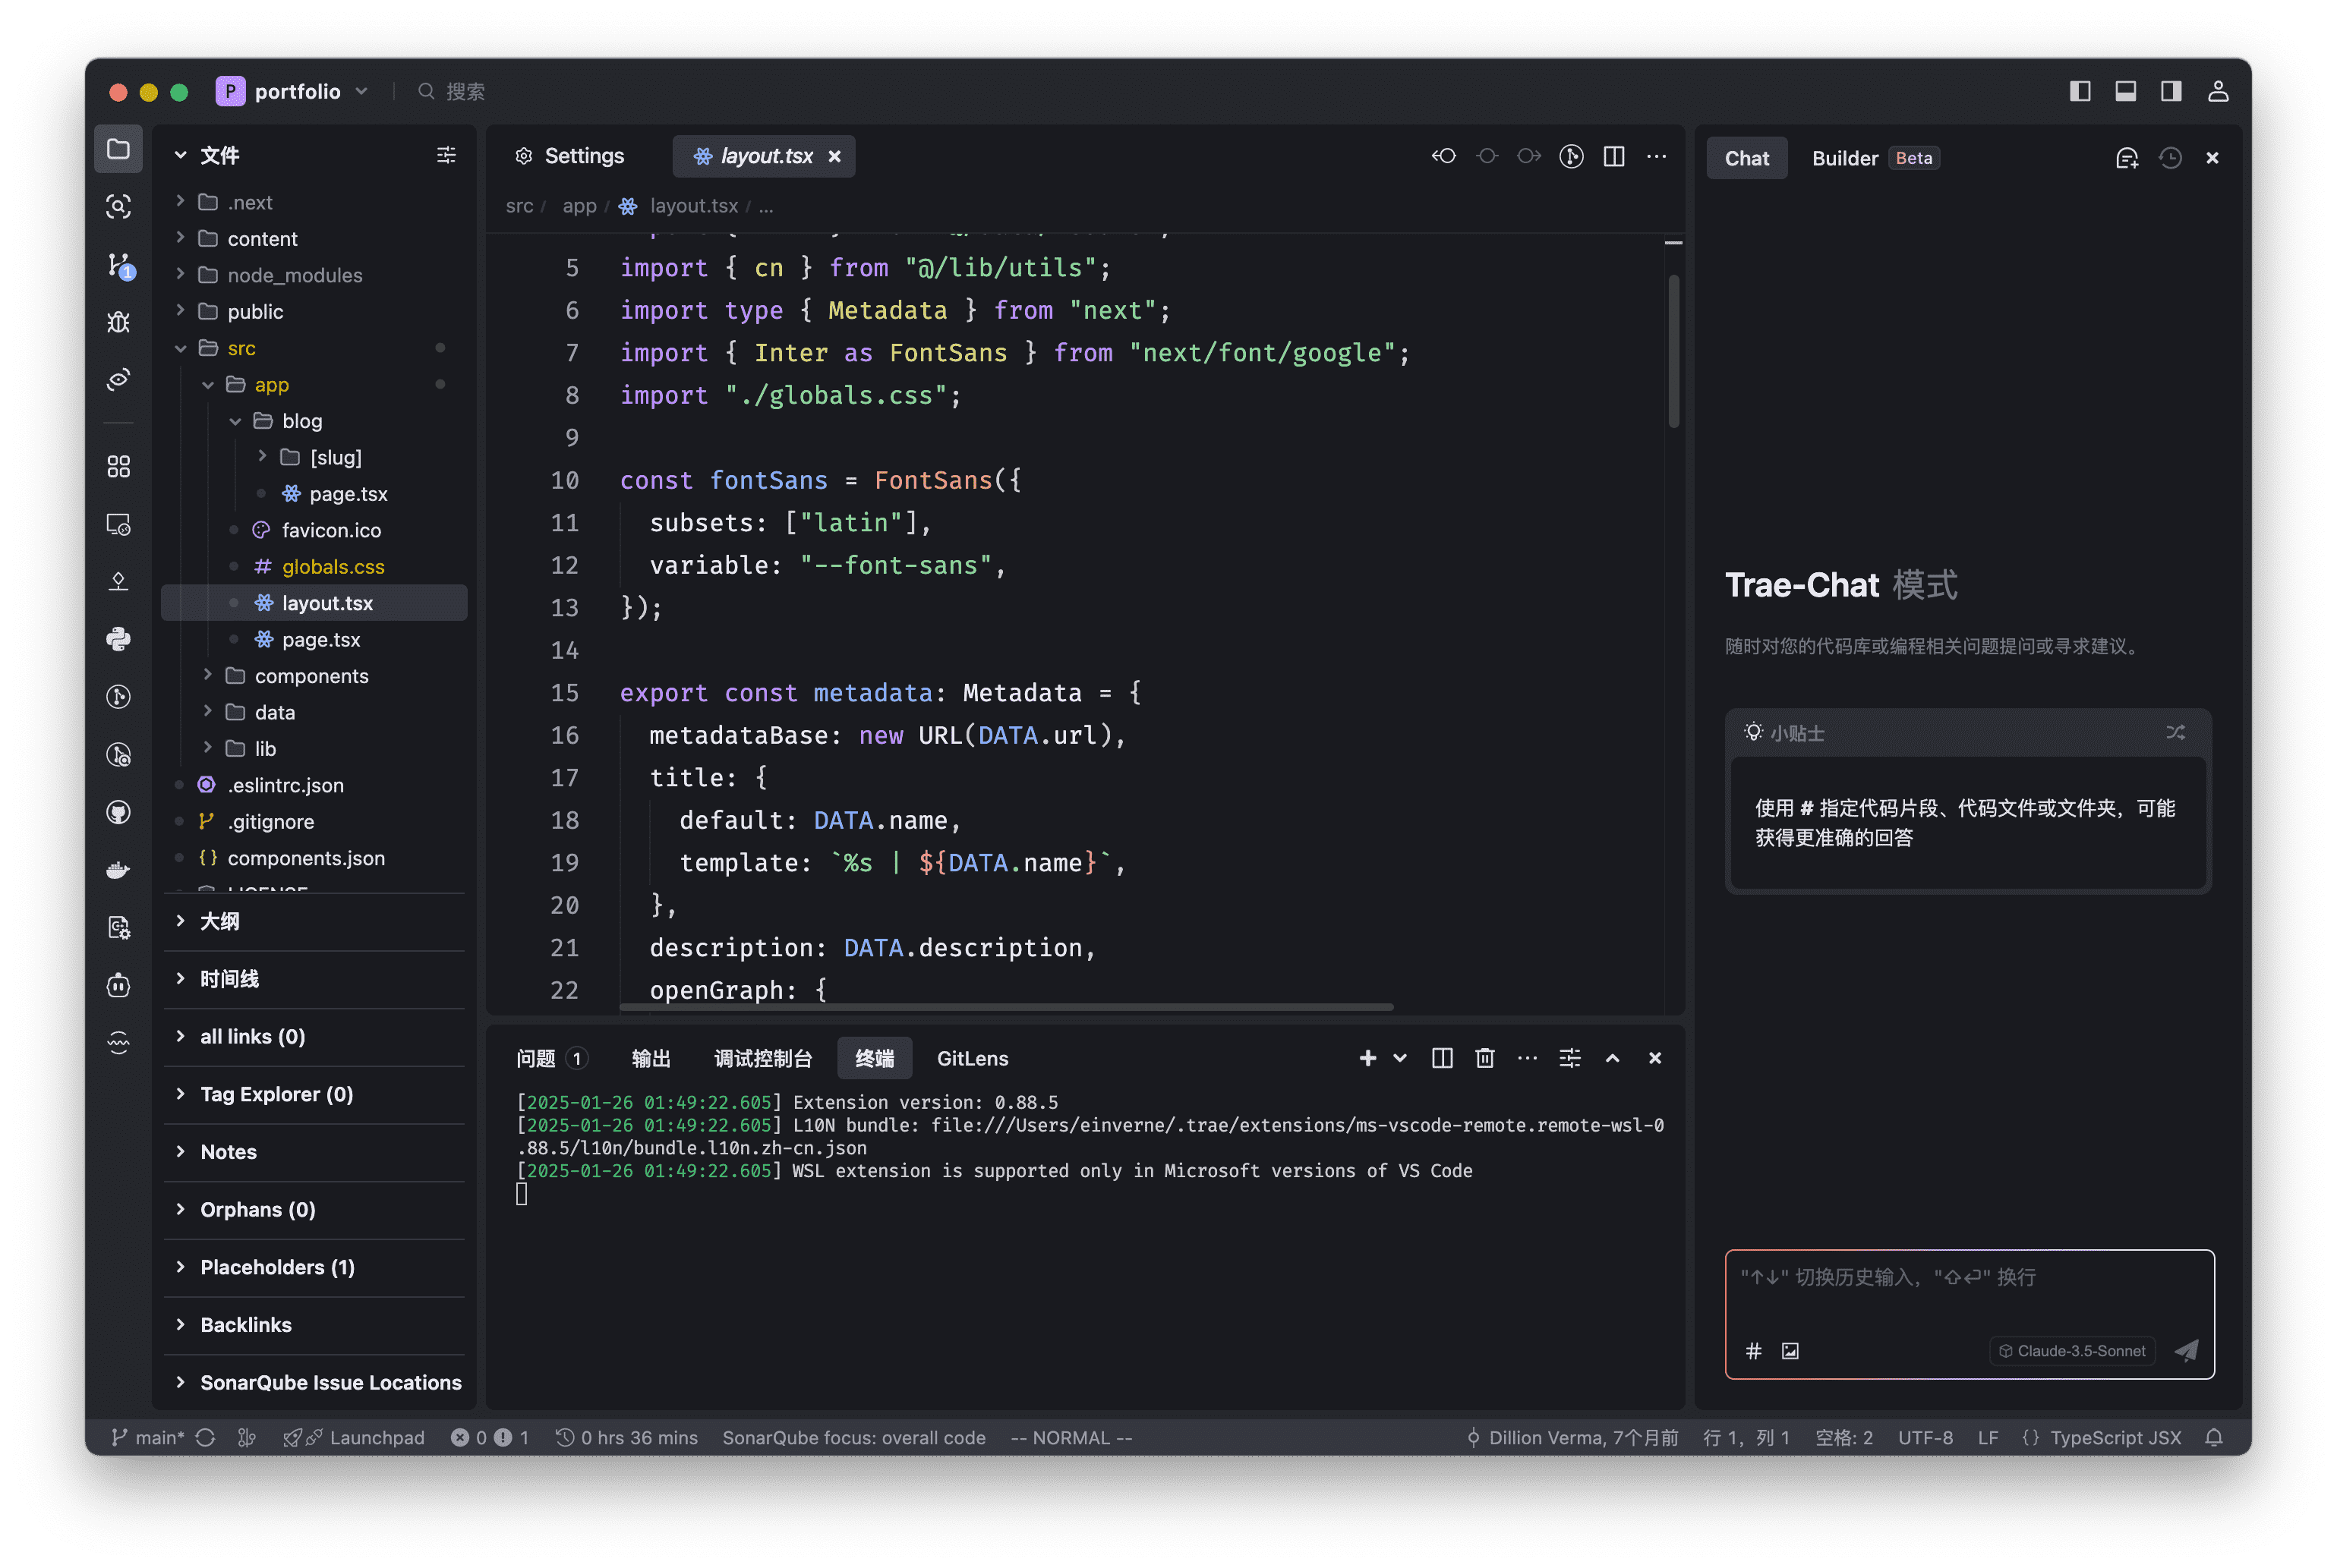Click the editor horizontal scrollbar
The width and height of the screenshot is (2337, 1568).
[1007, 1007]
